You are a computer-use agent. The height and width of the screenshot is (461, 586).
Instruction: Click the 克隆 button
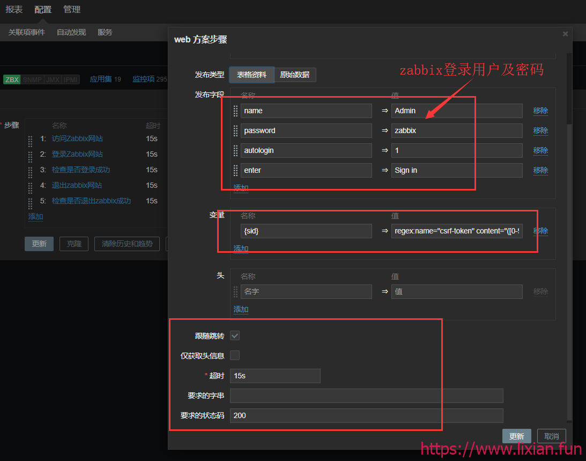tap(74, 244)
